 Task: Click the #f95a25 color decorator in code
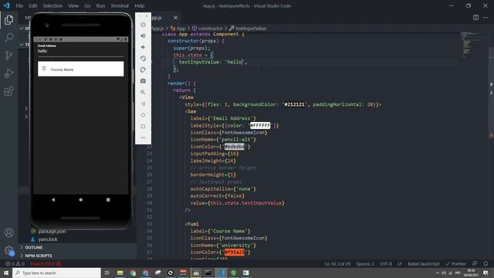click(x=235, y=253)
